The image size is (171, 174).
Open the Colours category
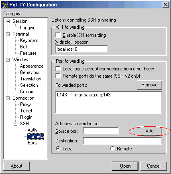(27, 92)
